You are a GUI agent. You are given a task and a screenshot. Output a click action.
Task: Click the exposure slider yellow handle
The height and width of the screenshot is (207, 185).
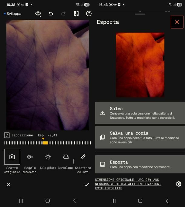click(45, 143)
